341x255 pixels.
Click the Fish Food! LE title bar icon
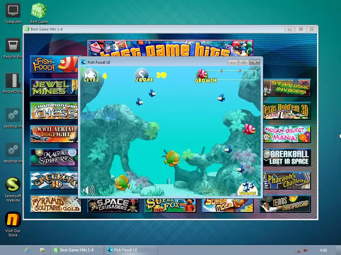point(84,62)
